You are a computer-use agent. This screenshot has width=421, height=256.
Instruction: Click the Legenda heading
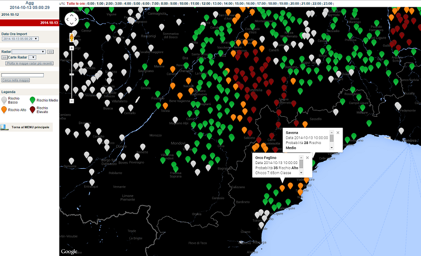(x=8, y=91)
